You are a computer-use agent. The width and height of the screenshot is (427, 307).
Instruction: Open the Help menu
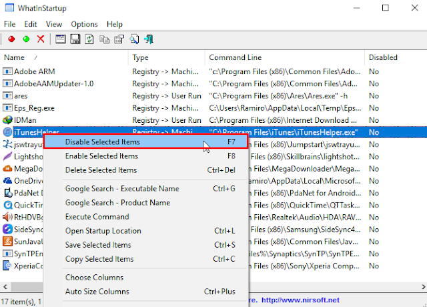pyautogui.click(x=115, y=24)
